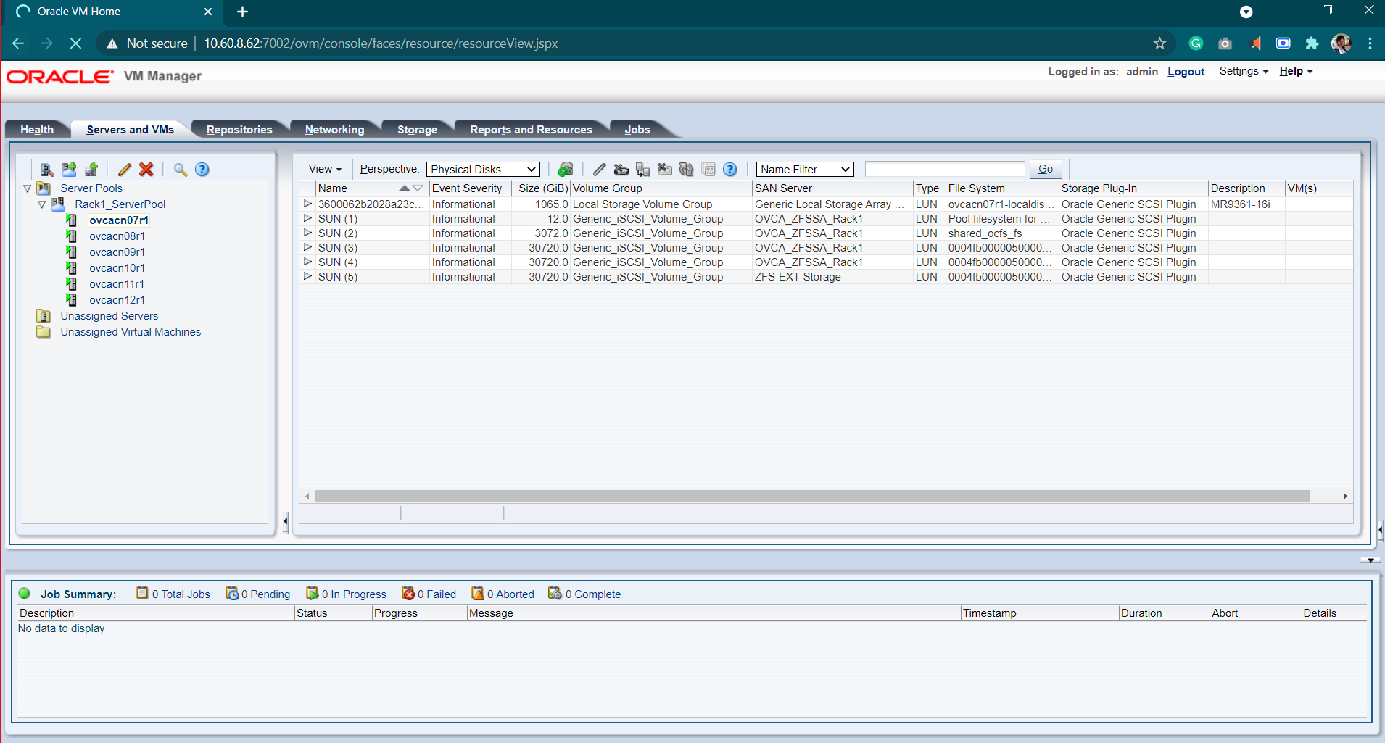
Task: Click the Edit Physical Disk pencil icon
Action: [x=599, y=169]
